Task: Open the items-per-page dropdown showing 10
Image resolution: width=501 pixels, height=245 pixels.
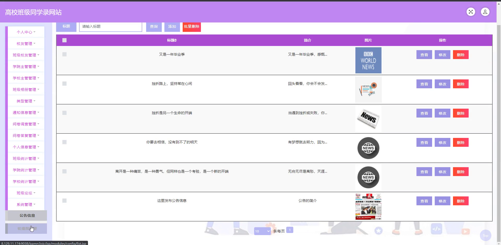Action: point(263,231)
